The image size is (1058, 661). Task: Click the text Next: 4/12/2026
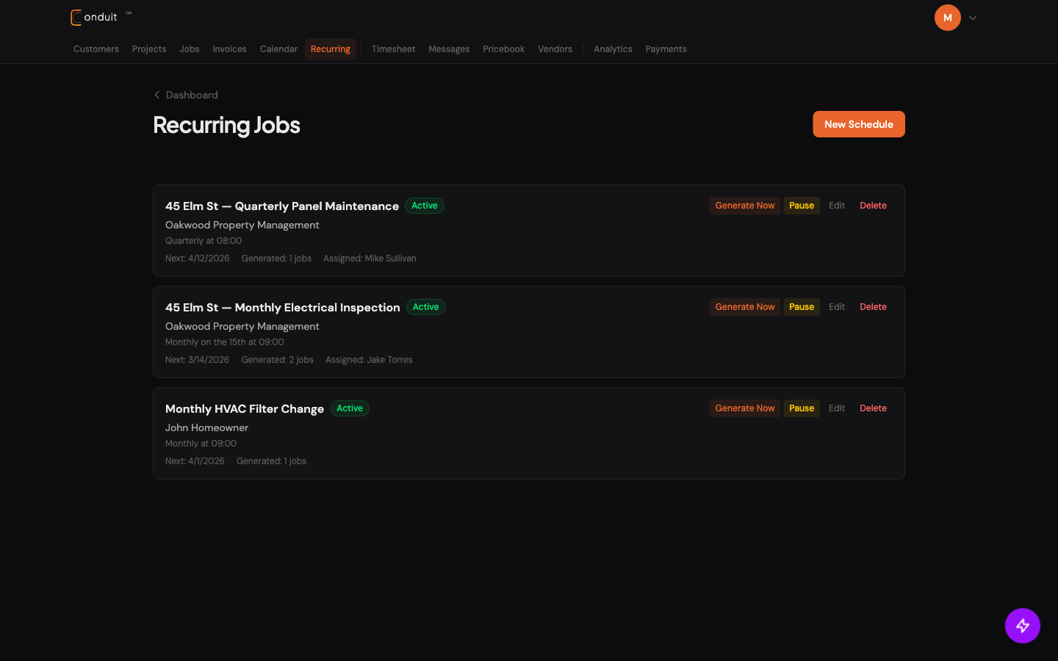click(198, 259)
